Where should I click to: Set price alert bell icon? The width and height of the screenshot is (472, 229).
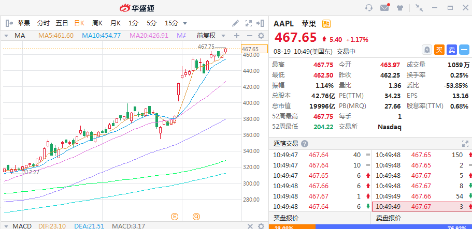coord(427,50)
